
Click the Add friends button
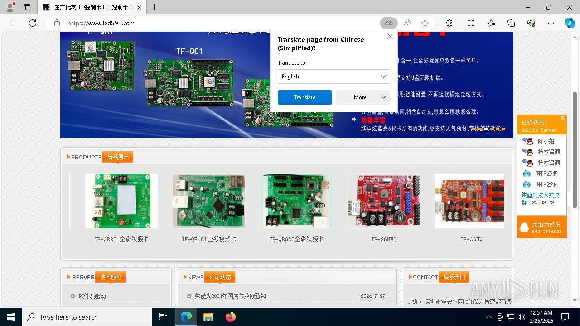pos(541,227)
